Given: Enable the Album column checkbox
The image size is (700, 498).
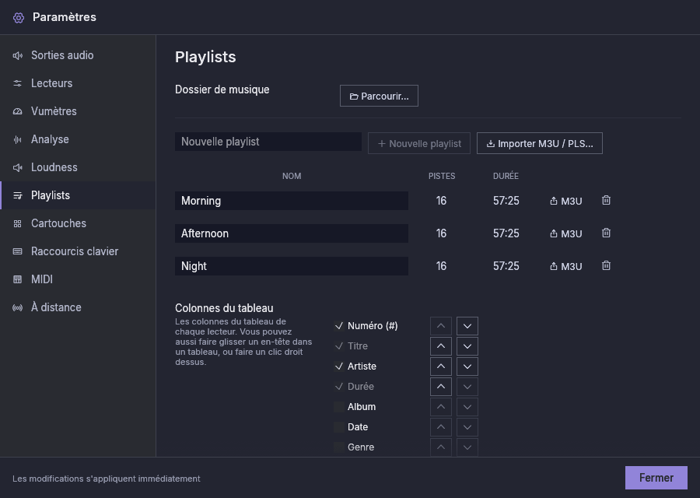Looking at the screenshot, I should [x=339, y=407].
